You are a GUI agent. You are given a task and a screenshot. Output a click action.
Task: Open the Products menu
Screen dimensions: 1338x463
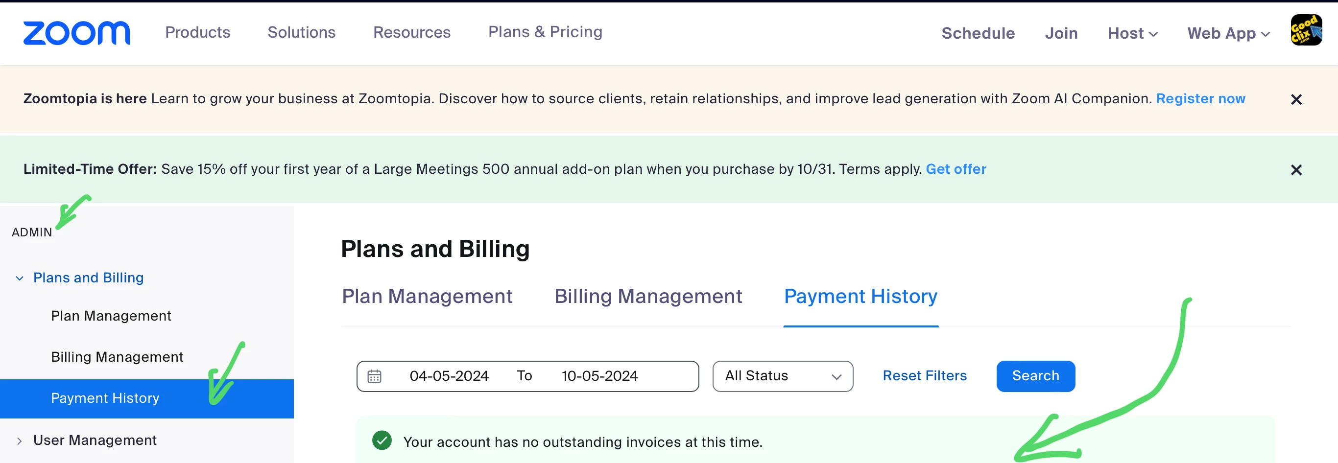point(197,32)
